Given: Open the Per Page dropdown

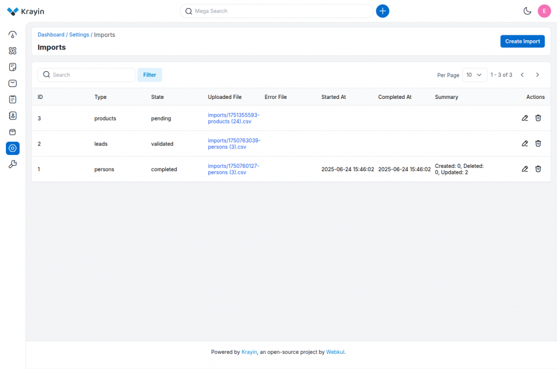Looking at the screenshot, I should click(x=474, y=75).
